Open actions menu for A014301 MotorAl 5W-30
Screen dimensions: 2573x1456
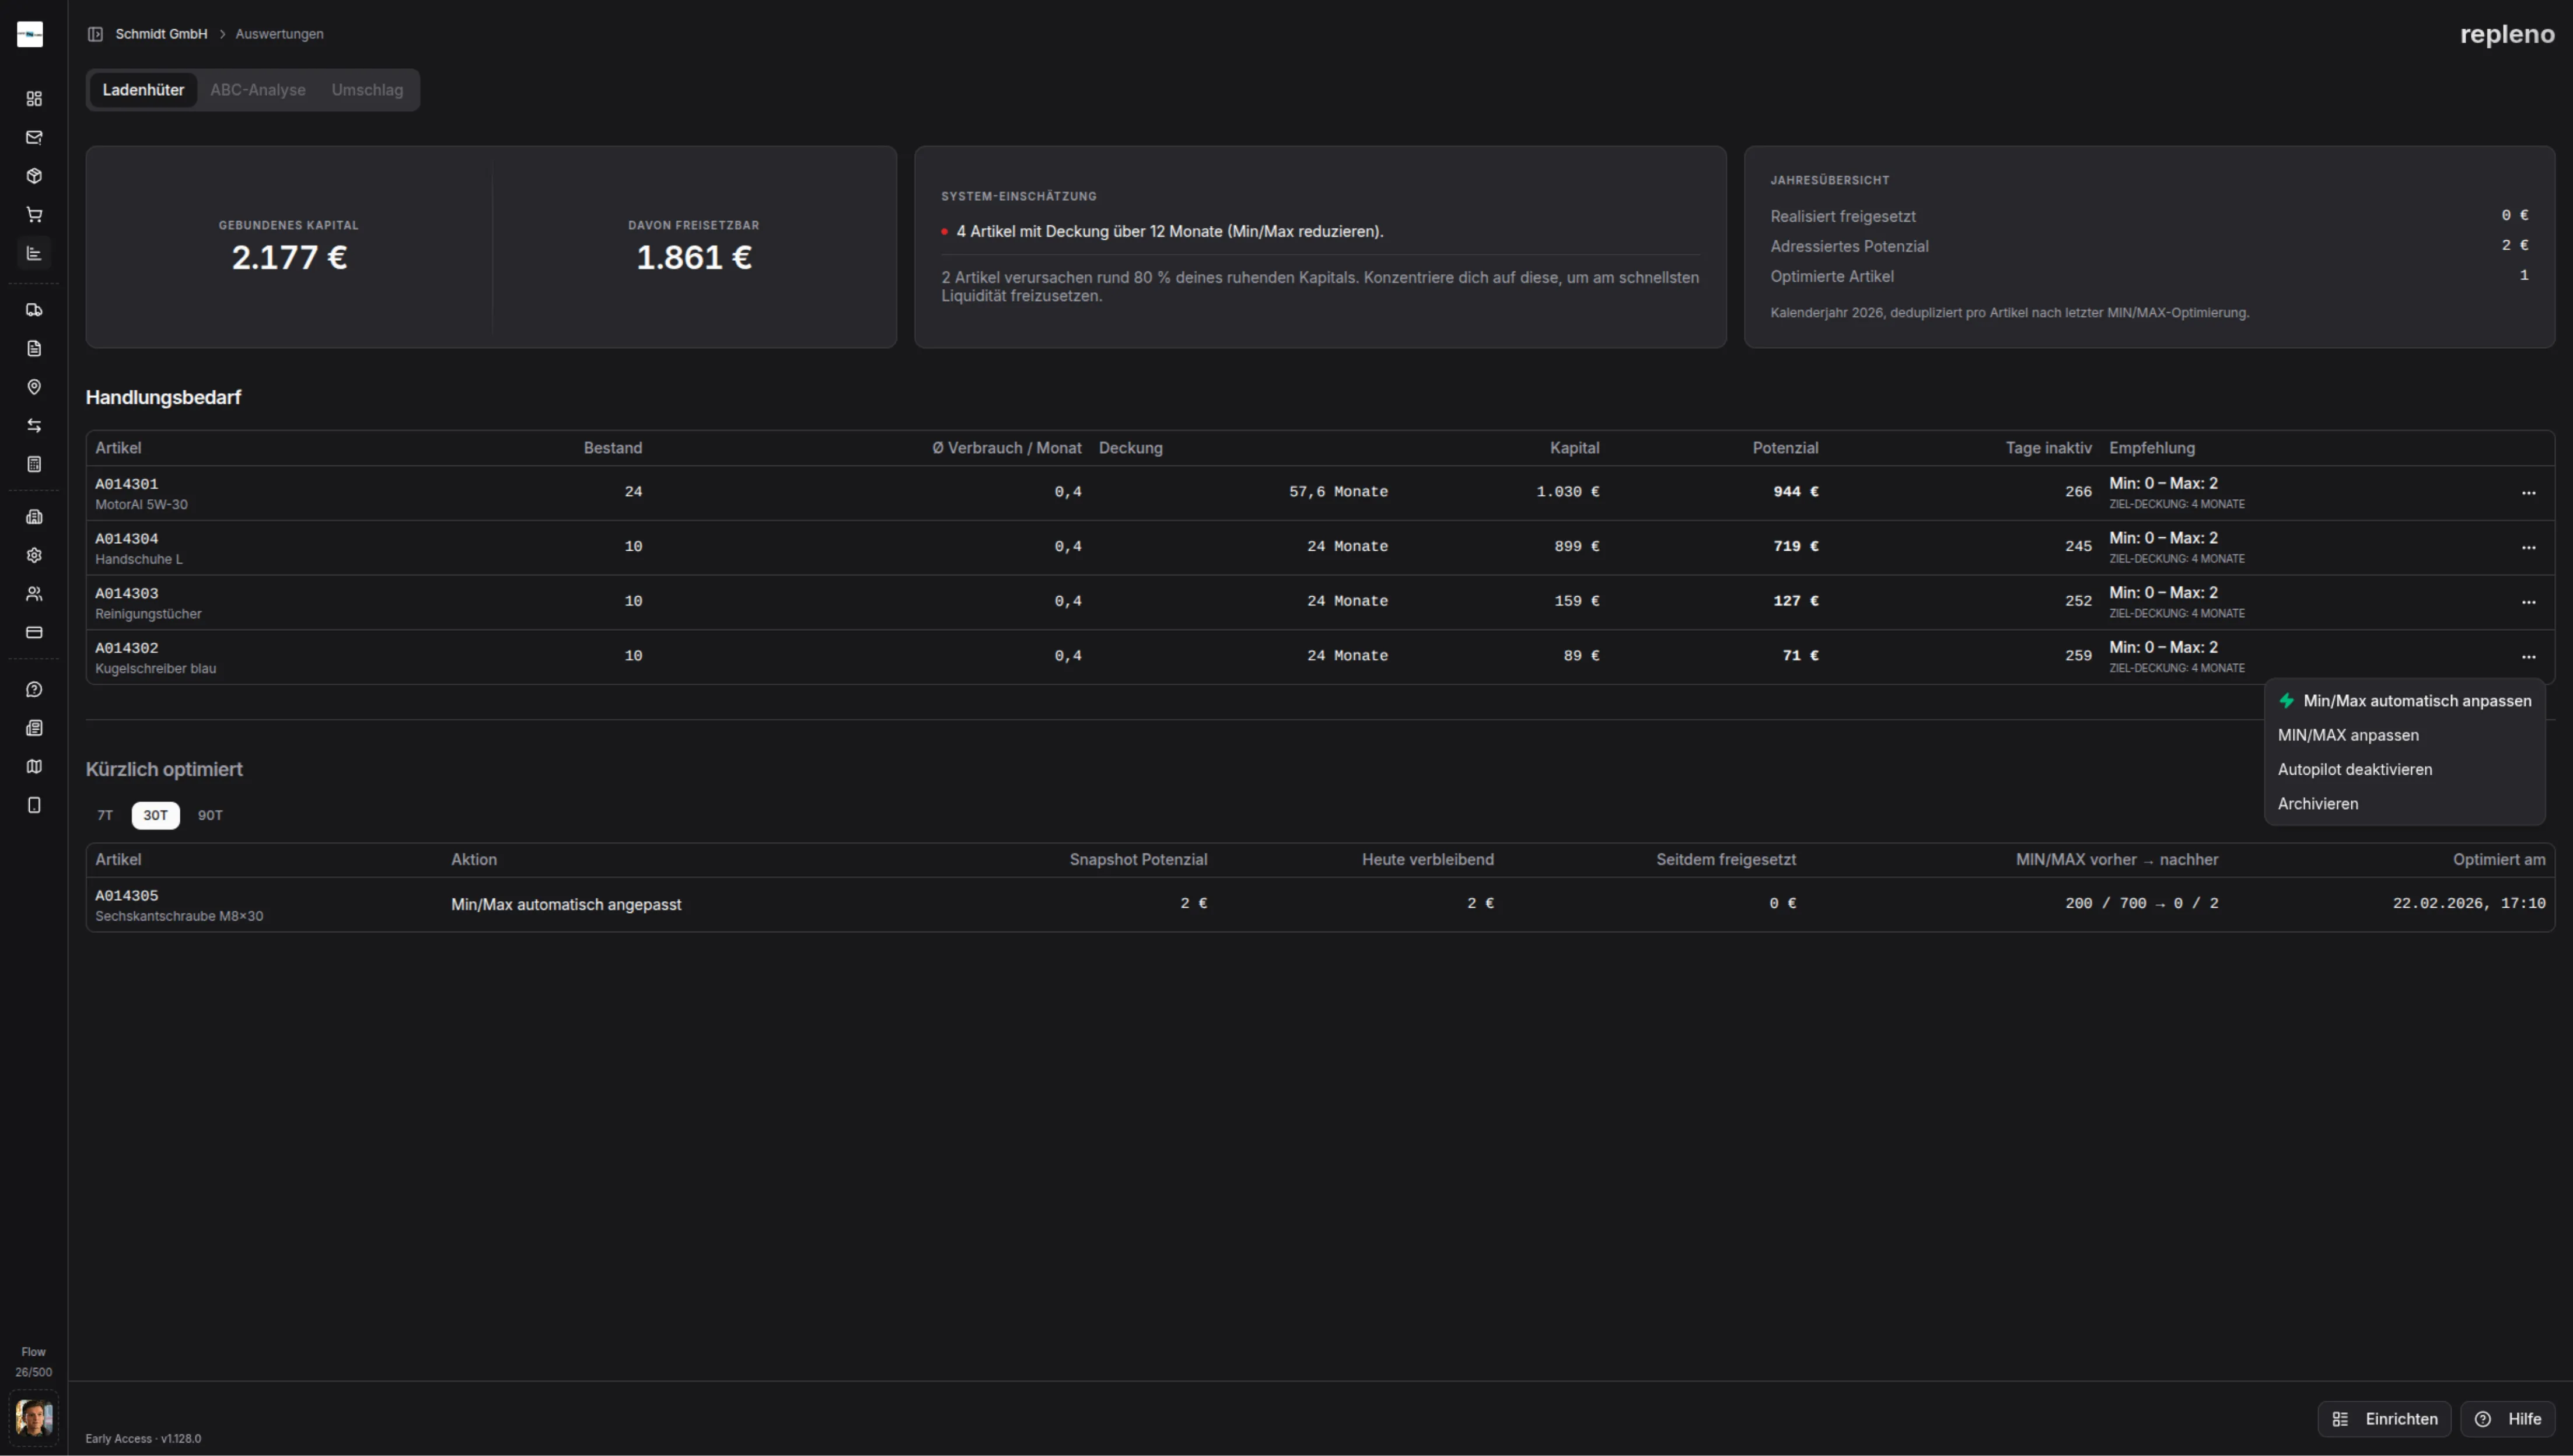2528,493
